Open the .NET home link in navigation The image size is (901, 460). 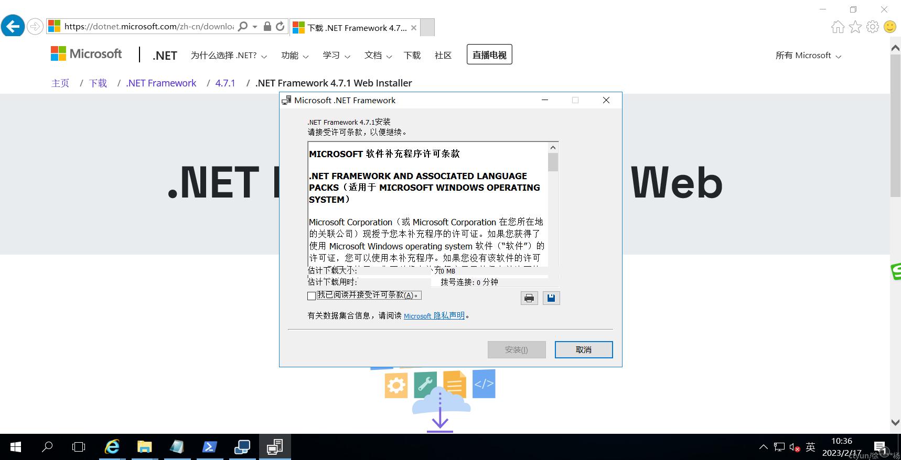pos(165,56)
